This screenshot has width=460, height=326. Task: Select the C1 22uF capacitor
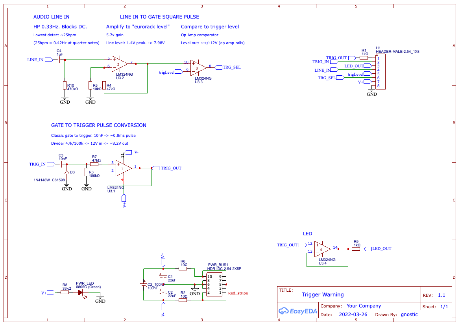tap(163, 276)
